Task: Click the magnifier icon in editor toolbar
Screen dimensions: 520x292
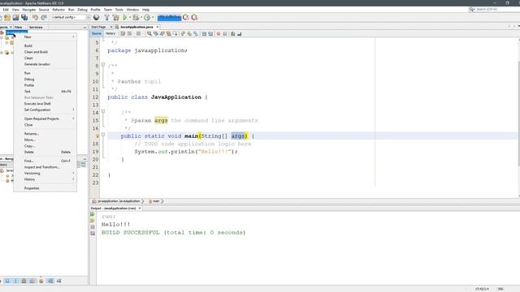Action: 149,33
